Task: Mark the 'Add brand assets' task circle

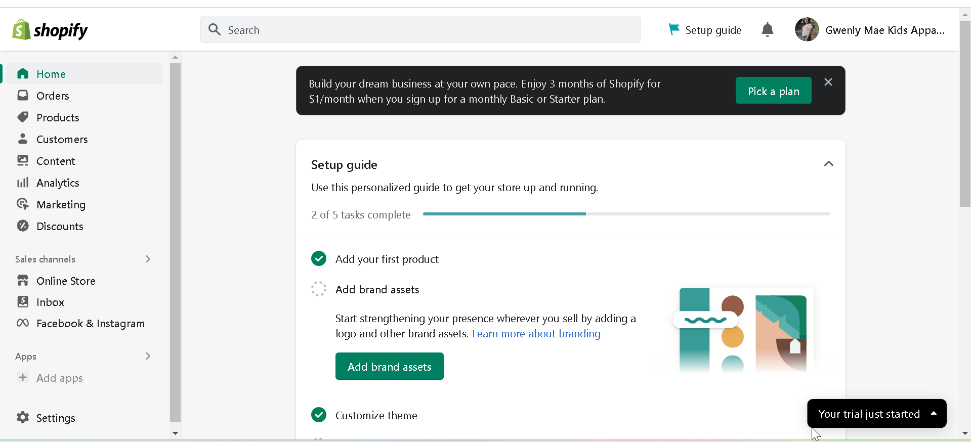Action: coord(319,289)
